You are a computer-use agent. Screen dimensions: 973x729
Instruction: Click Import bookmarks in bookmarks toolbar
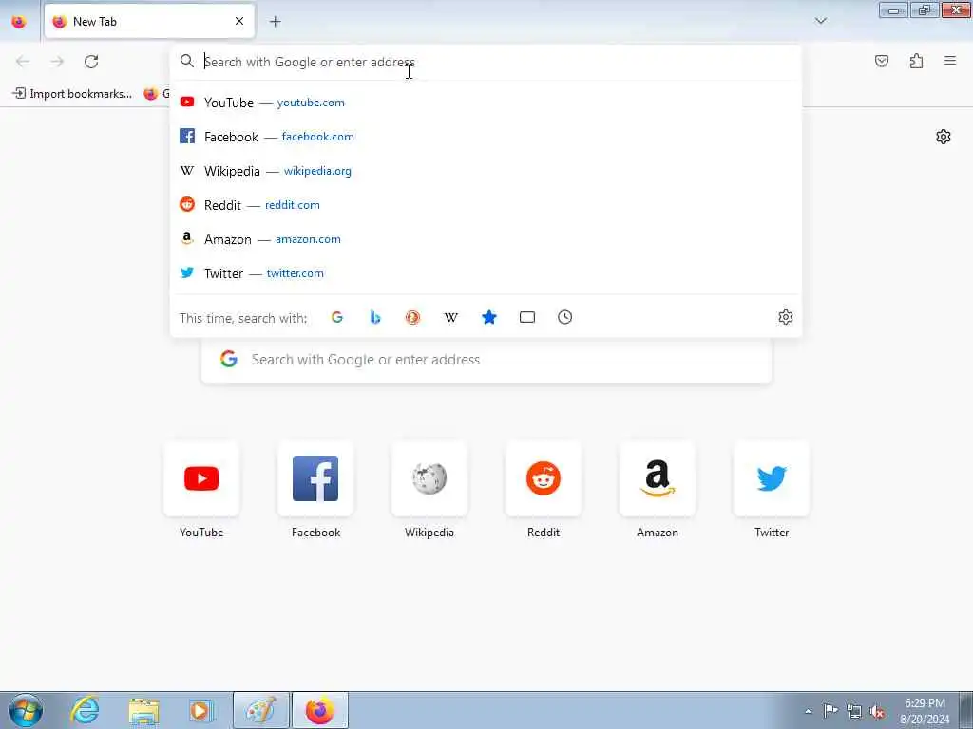click(x=72, y=94)
